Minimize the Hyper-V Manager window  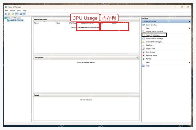[175, 7]
